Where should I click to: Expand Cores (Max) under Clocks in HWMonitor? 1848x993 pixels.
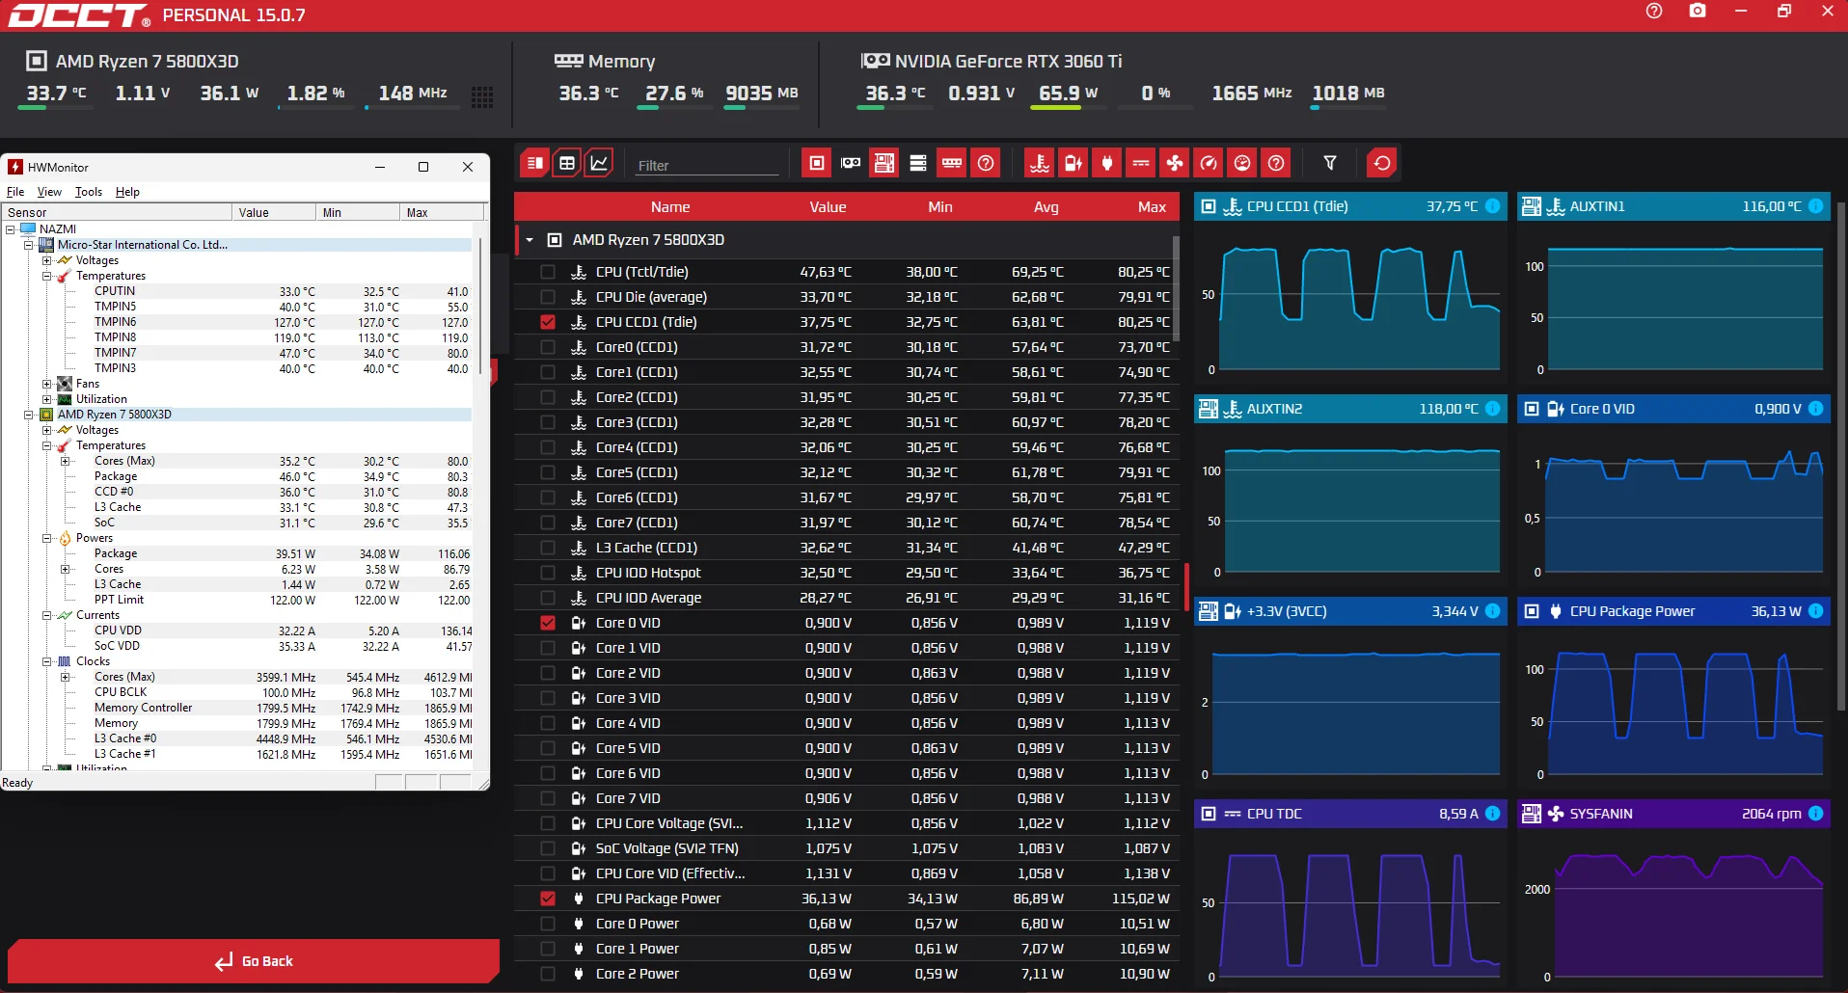pyautogui.click(x=65, y=677)
